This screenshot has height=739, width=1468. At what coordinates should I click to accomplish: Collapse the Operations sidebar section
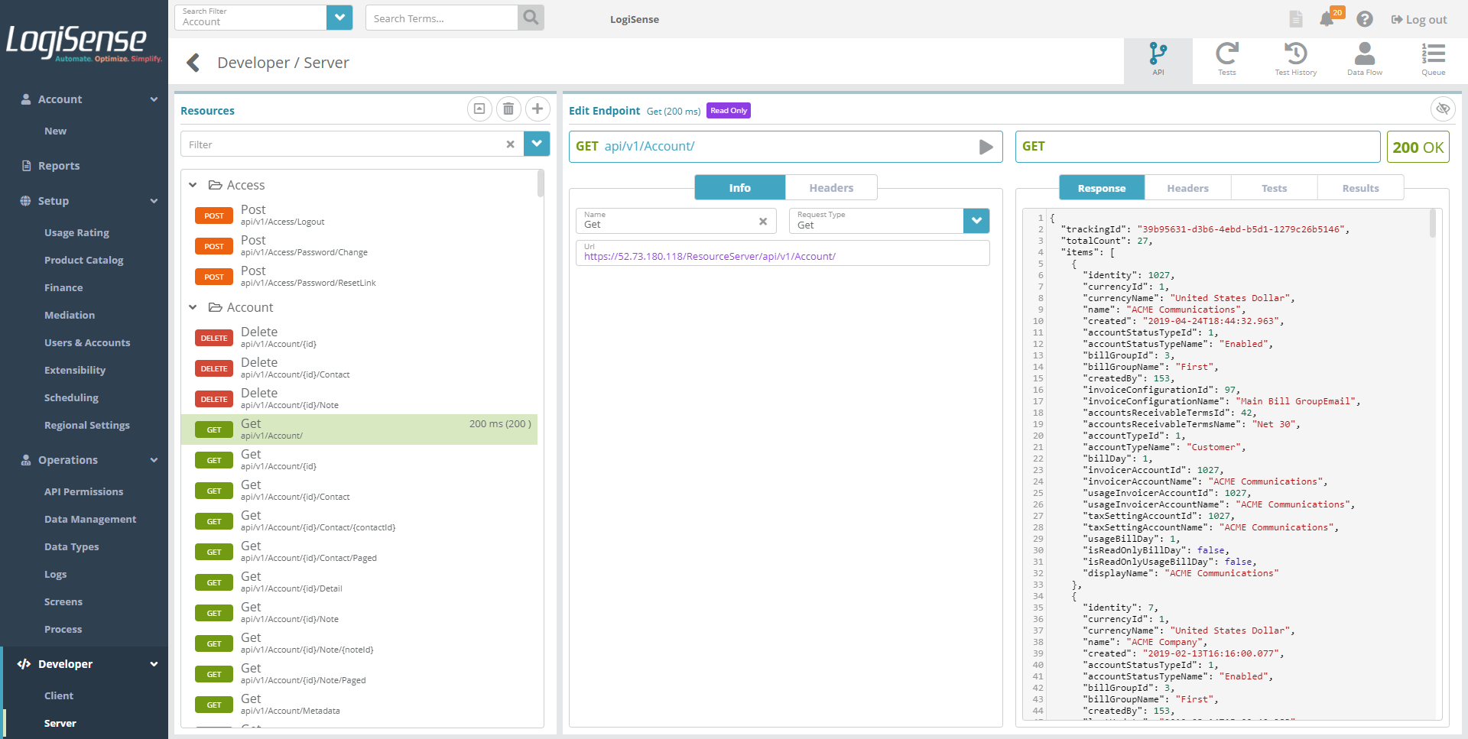(x=154, y=460)
